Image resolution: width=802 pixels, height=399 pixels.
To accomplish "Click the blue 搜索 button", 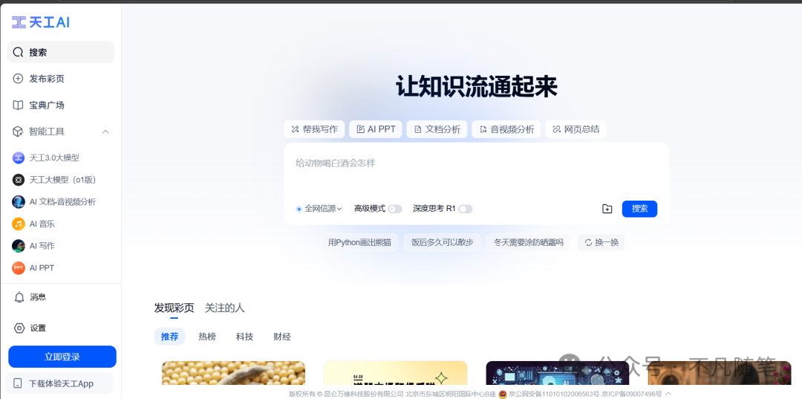I will click(x=639, y=209).
